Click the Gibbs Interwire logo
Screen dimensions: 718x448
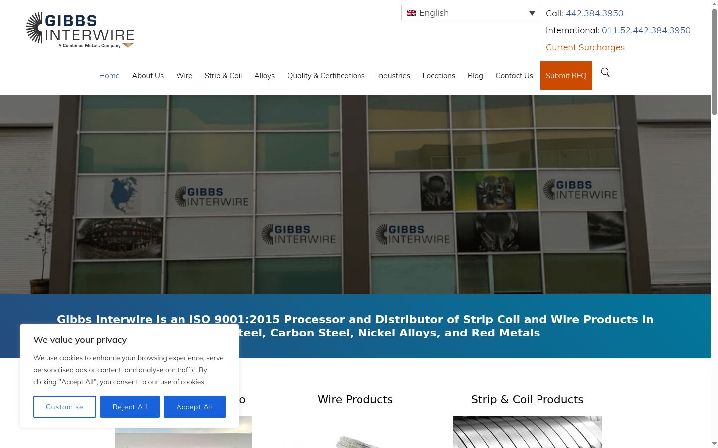(80, 30)
